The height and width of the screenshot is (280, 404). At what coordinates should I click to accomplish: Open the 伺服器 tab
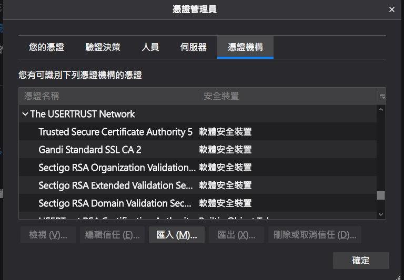194,47
